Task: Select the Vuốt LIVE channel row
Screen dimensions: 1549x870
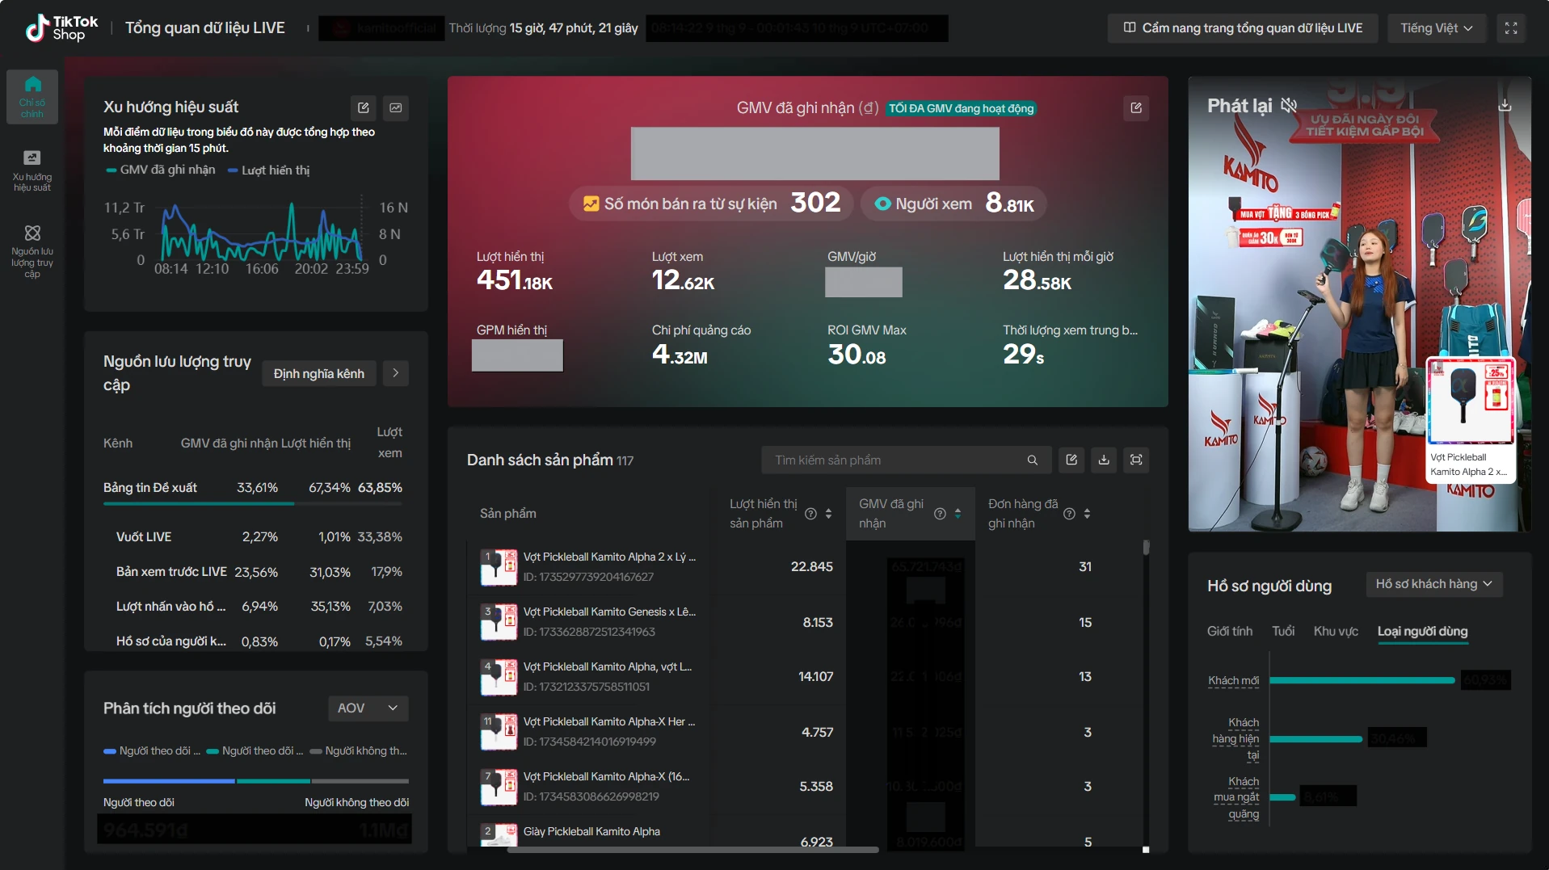Action: point(253,536)
